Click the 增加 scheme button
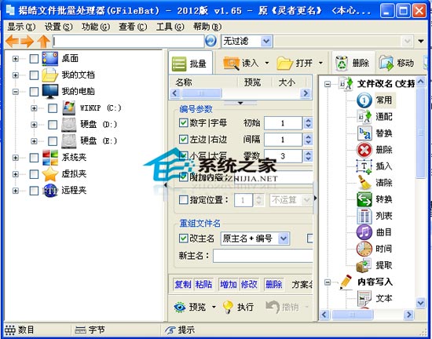432x339 pixels. click(x=228, y=284)
